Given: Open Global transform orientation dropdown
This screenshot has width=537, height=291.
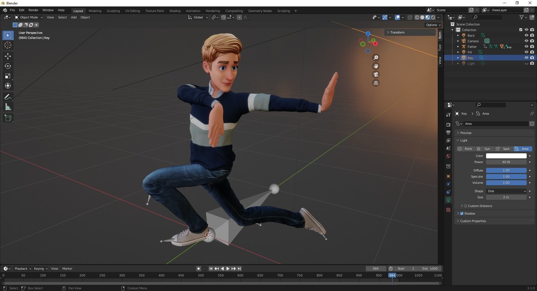Looking at the screenshot, I should click(198, 17).
